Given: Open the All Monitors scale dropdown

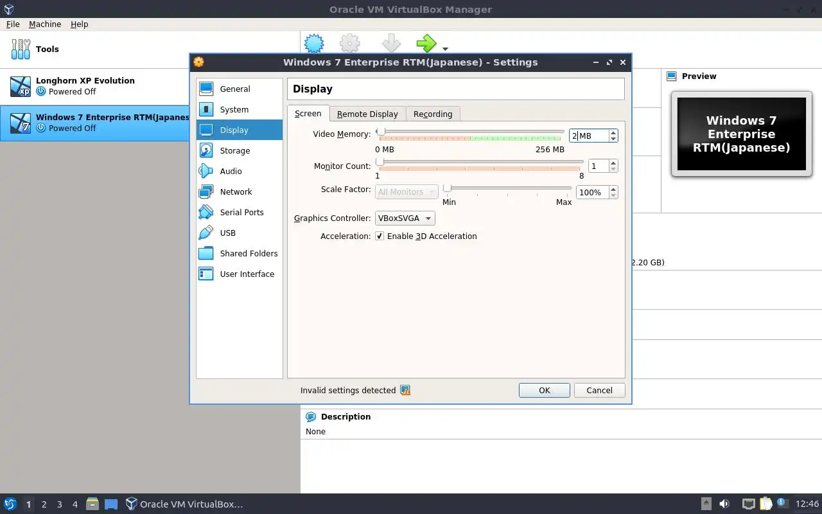Looking at the screenshot, I should point(407,191).
